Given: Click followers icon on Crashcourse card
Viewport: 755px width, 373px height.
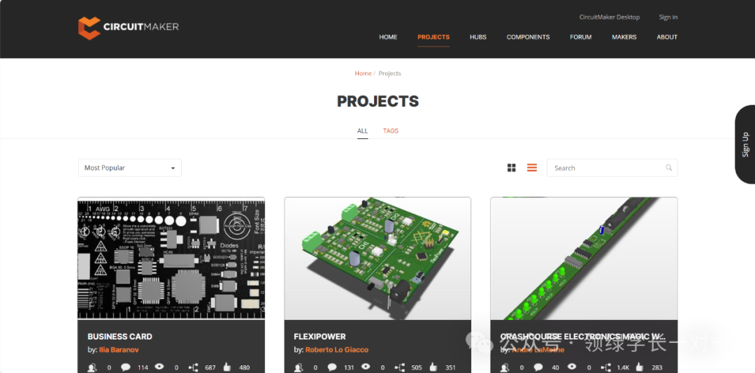Looking at the screenshot, I should click(x=504, y=367).
